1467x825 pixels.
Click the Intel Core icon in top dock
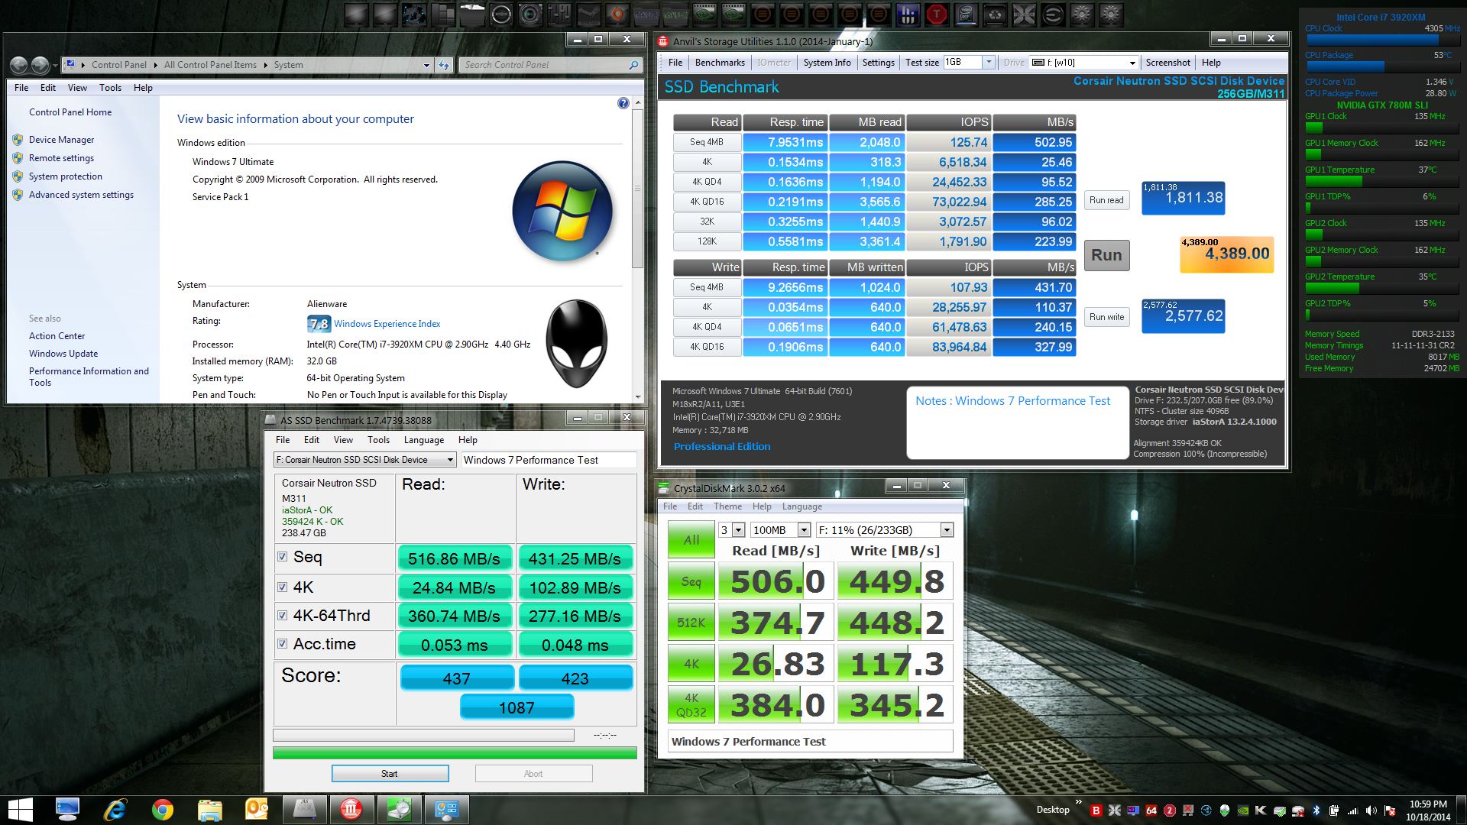point(966,14)
